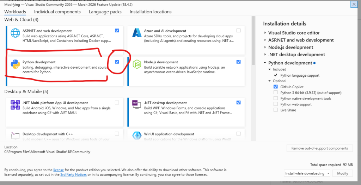Enable the Azure and AI development checkbox

click(239, 31)
